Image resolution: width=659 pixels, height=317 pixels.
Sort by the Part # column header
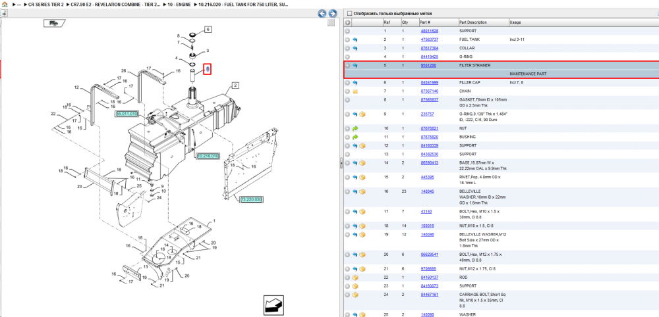click(424, 22)
